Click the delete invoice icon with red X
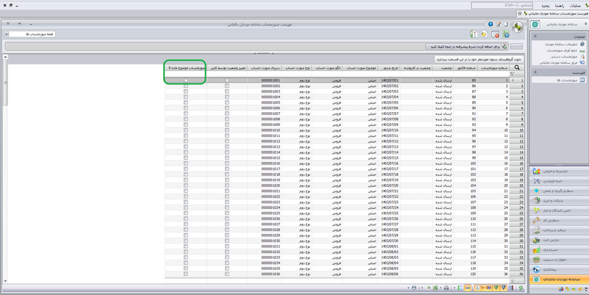Image resolution: width=589 pixels, height=295 pixels. (495, 34)
